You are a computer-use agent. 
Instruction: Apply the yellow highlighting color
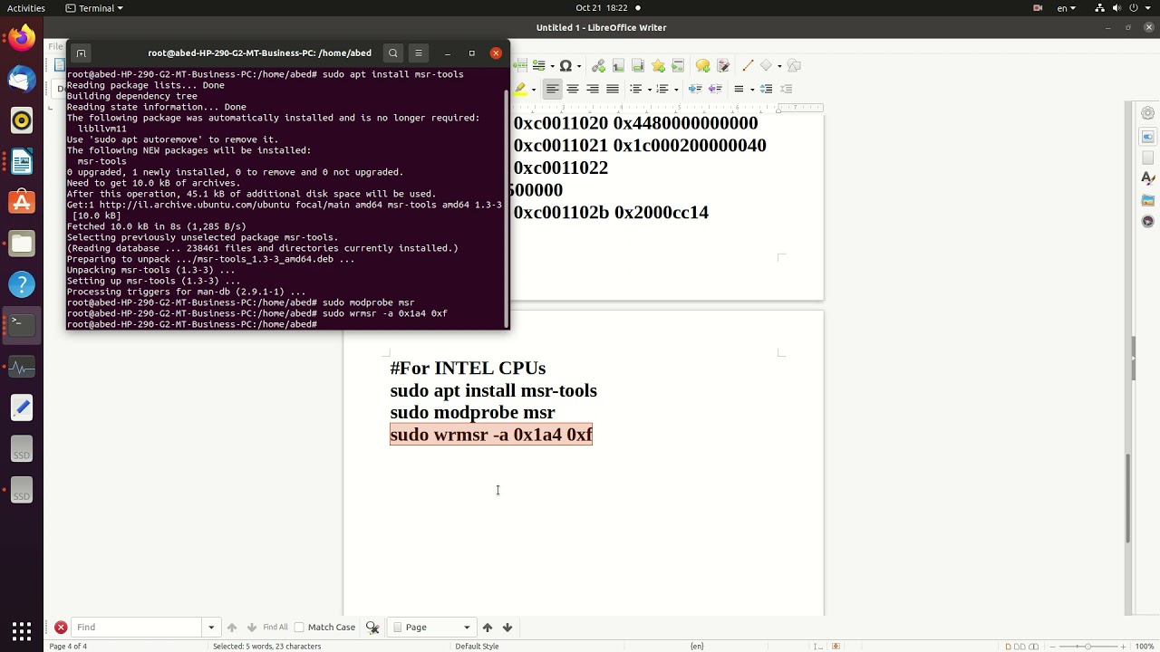(x=520, y=89)
